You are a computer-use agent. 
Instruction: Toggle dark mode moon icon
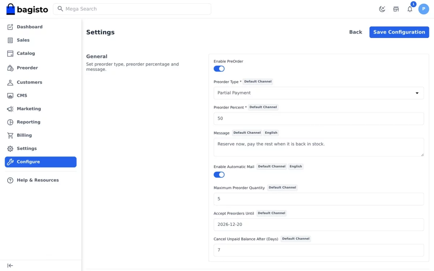[382, 9]
